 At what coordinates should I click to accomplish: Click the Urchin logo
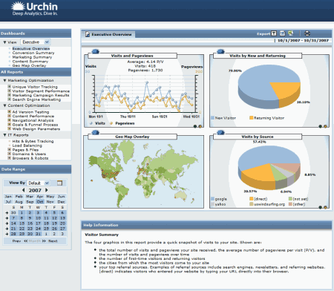coord(34,9)
